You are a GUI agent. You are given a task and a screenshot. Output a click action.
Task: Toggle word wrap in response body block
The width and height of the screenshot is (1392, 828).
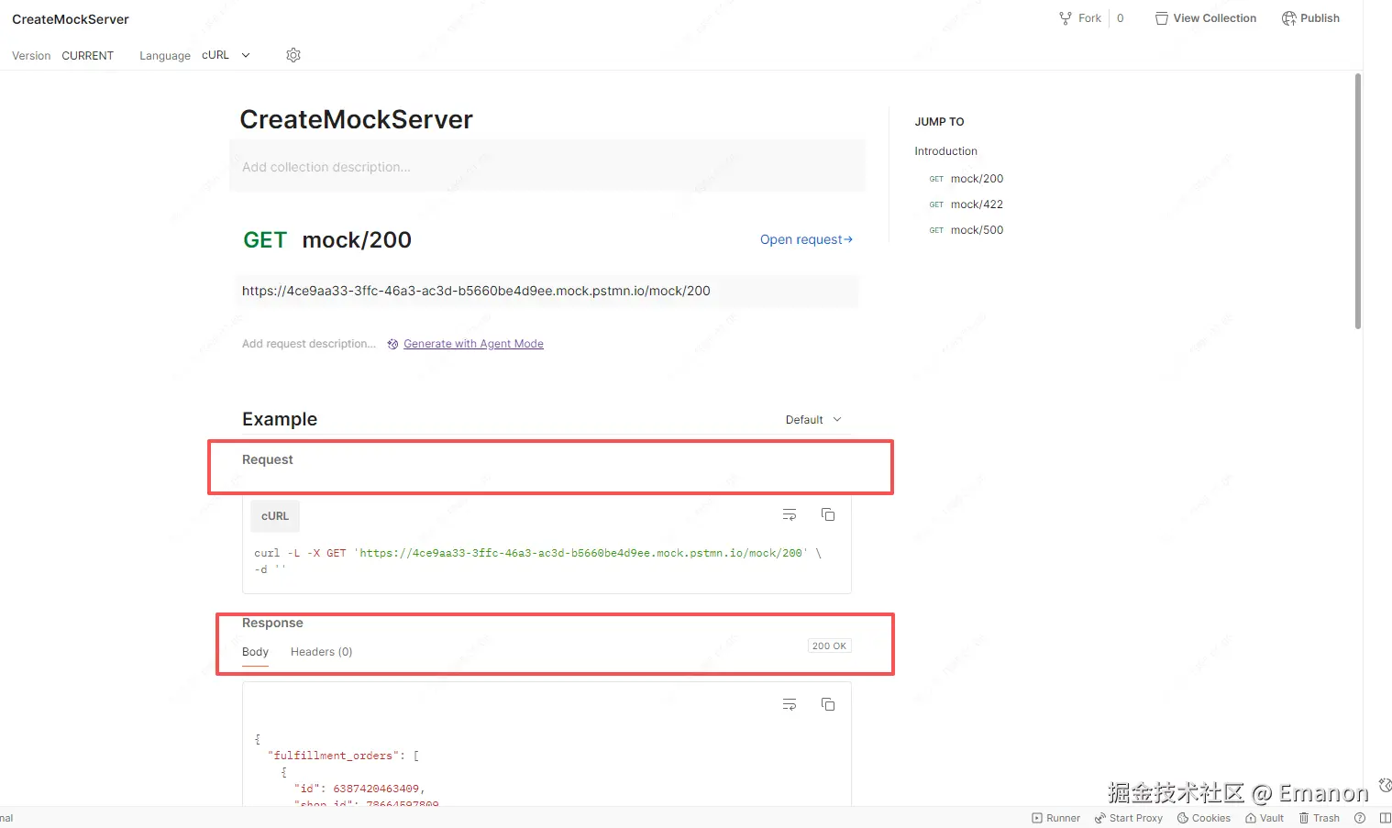click(x=790, y=704)
